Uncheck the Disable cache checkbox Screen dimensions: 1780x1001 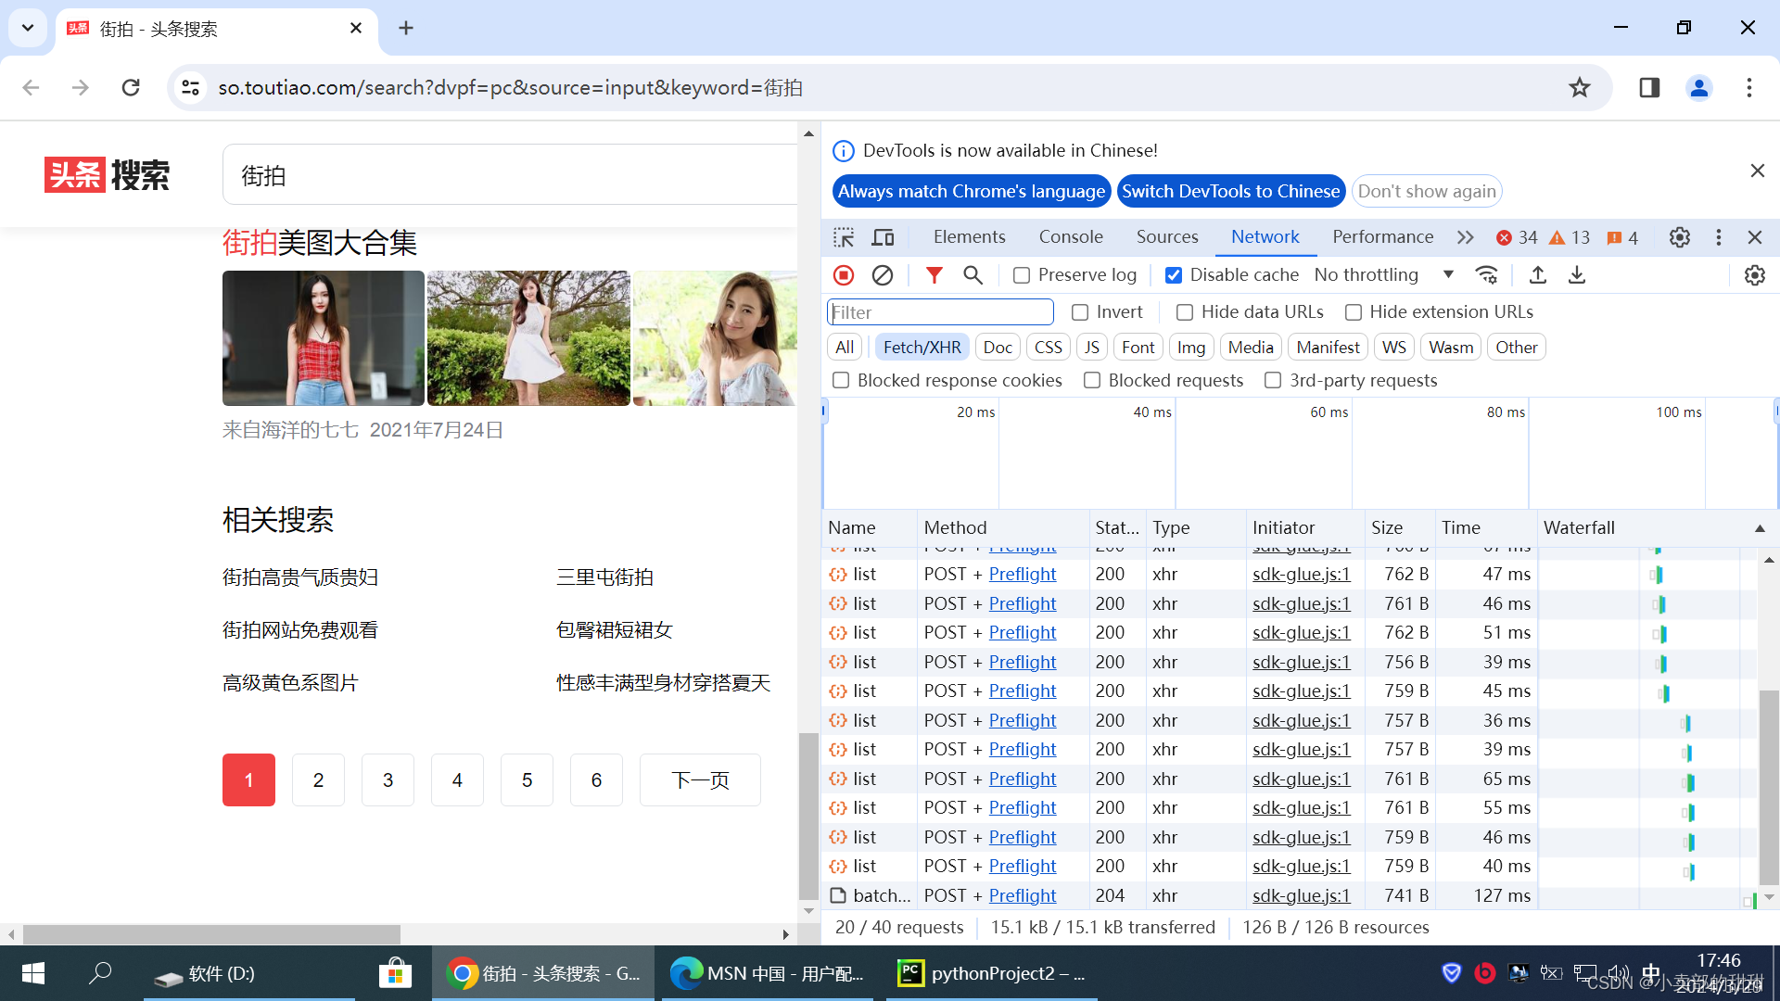[x=1173, y=275]
